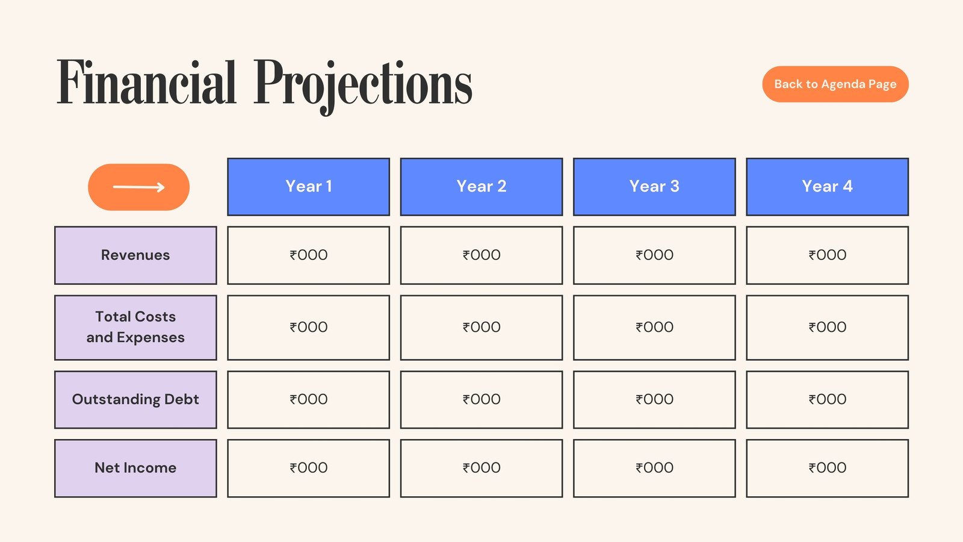This screenshot has width=963, height=542.
Task: Click Revenues value cell under Year 3
Action: pyautogui.click(x=654, y=255)
